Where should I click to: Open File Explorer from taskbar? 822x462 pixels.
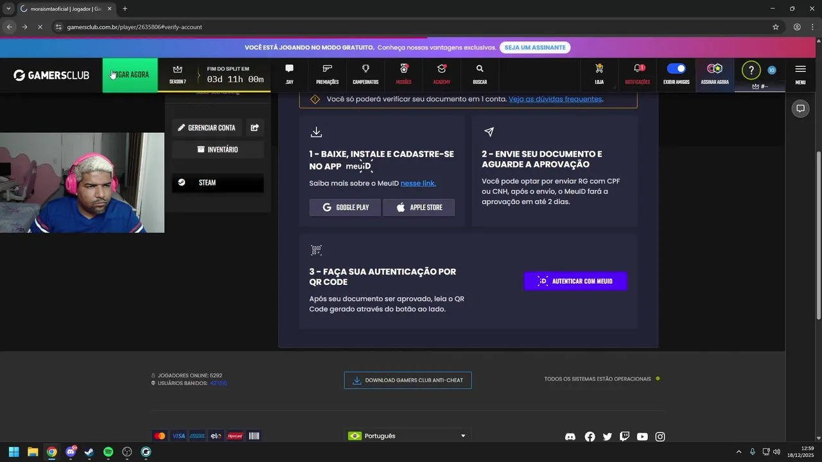33,452
